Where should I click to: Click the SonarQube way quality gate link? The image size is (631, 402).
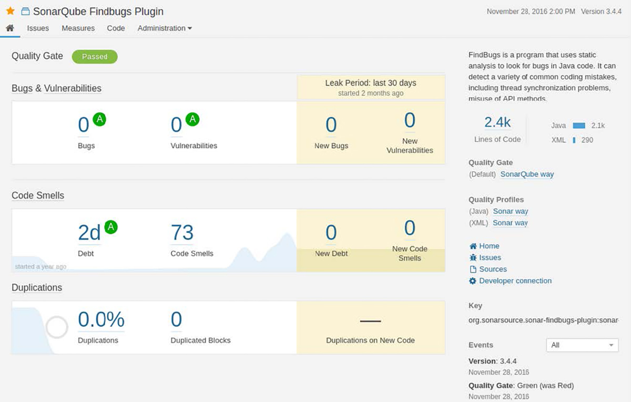click(x=527, y=174)
